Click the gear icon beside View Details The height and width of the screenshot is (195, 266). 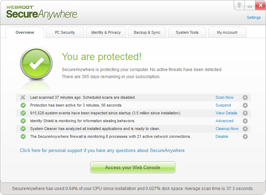pos(245,113)
